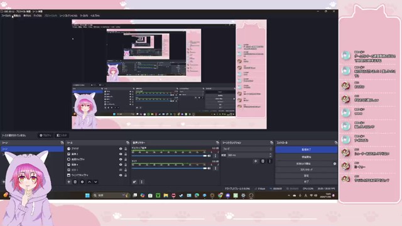Open virtual camera settings gear icon

[x=335, y=163]
